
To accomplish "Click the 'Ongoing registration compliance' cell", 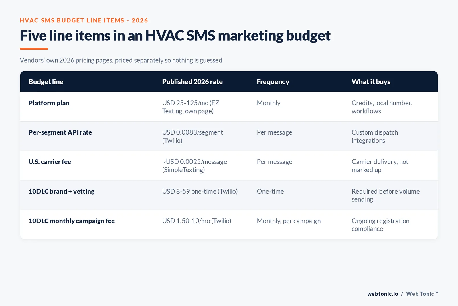I will tap(380, 225).
